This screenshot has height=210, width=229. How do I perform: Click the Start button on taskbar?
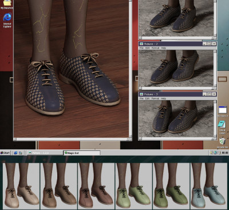tap(5, 153)
